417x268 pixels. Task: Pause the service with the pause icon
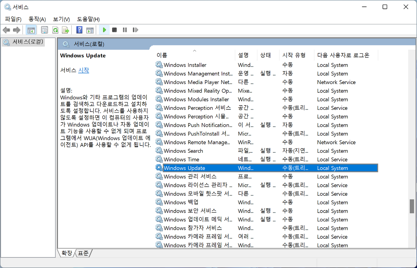[x=125, y=30]
